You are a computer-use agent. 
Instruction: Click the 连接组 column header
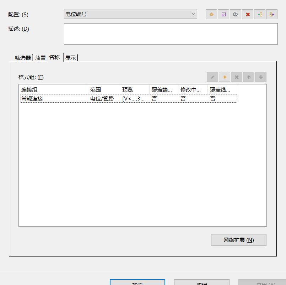pos(53,89)
